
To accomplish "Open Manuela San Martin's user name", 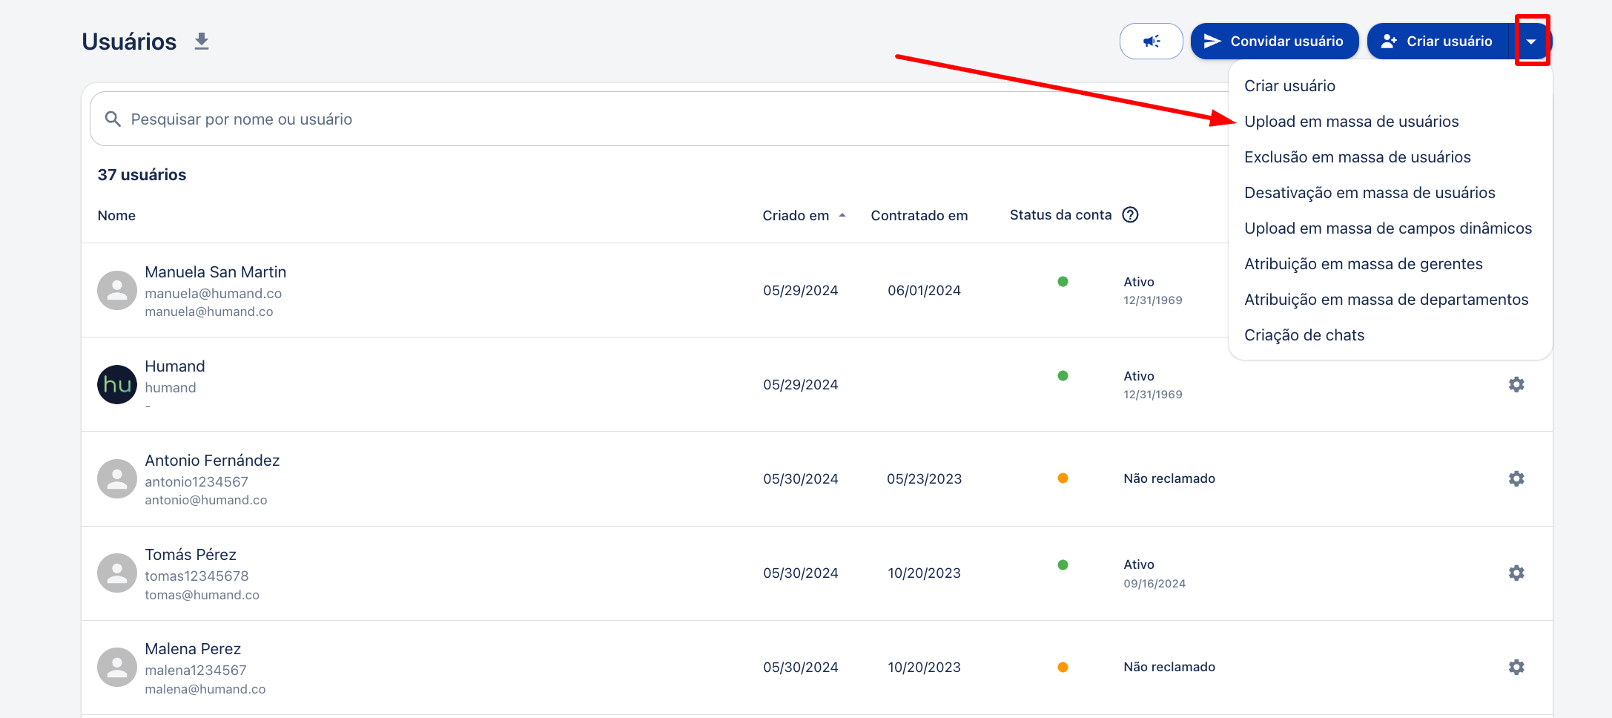I will 215,272.
